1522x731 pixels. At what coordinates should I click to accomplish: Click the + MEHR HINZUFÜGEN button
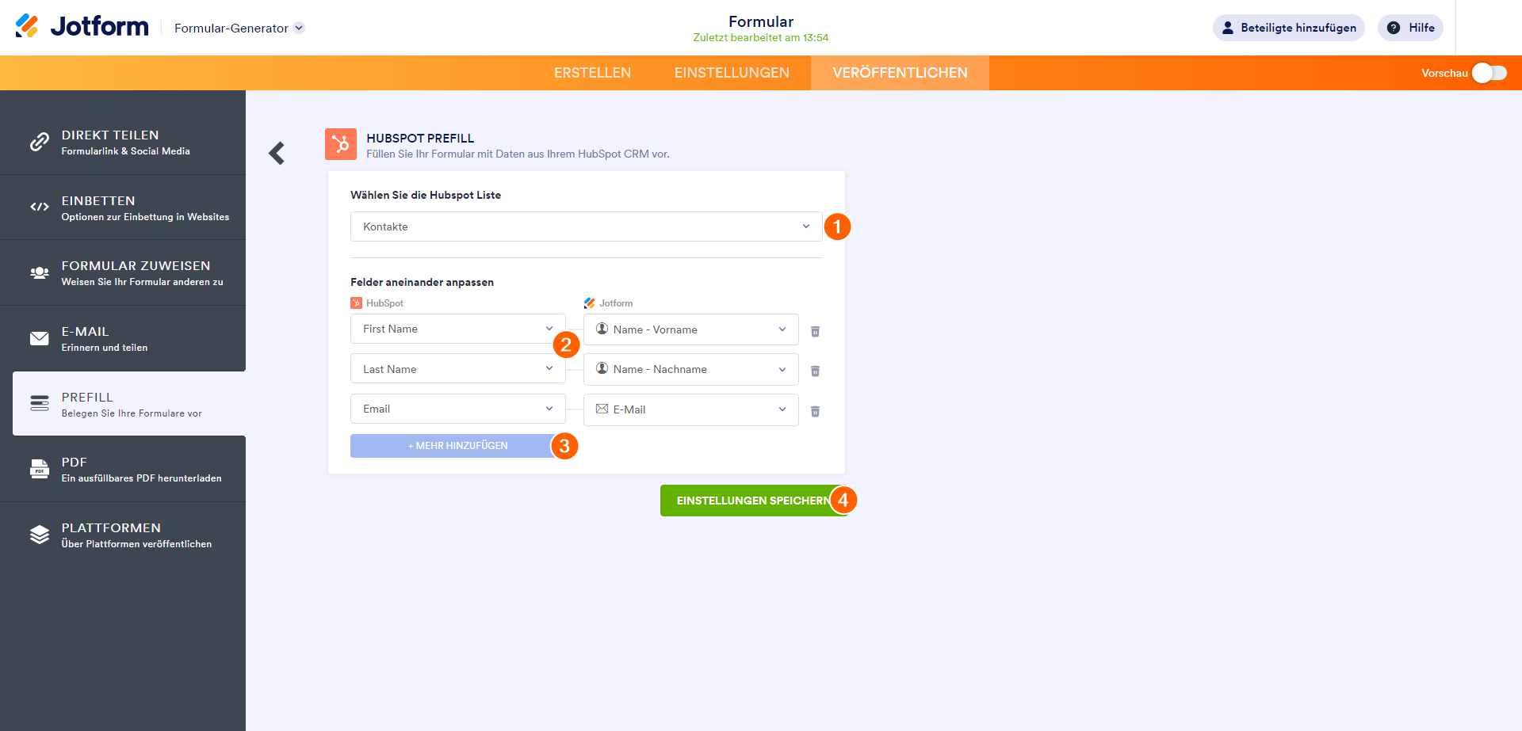point(457,446)
